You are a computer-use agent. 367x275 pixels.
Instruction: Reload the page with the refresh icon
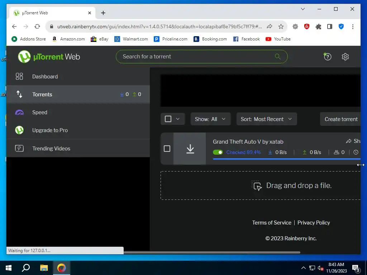click(x=37, y=26)
